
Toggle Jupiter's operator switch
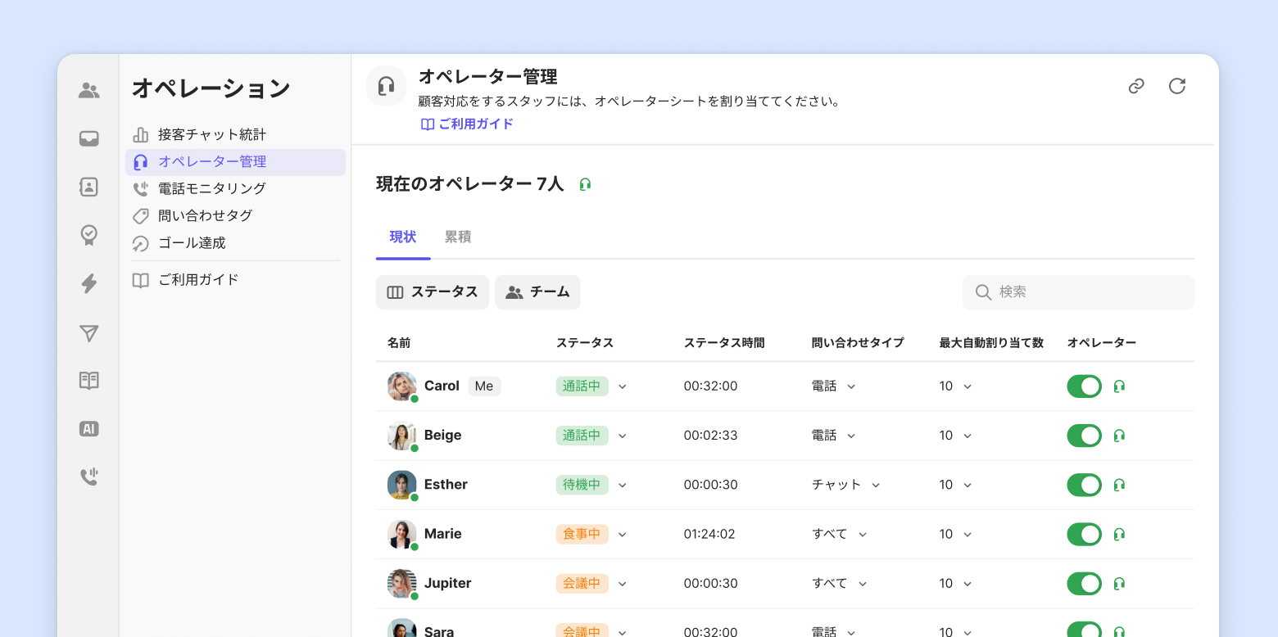pos(1084,583)
